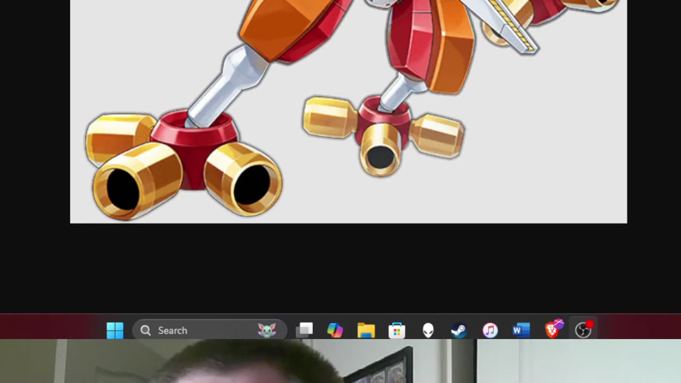Click the robot artwork image
The image size is (681, 383).
pos(348,111)
